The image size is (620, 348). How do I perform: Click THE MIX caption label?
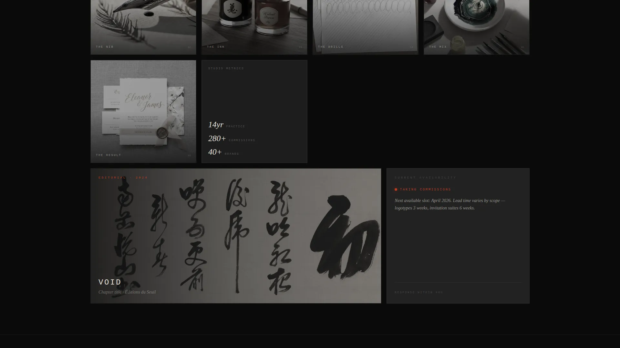438,47
